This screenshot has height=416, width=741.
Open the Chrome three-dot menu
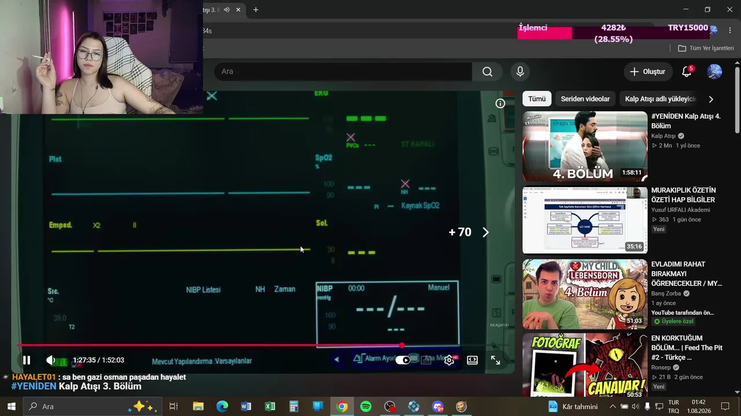(729, 30)
